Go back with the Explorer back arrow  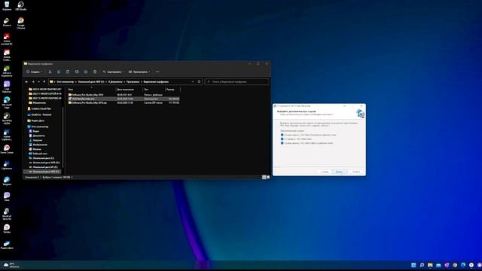point(26,82)
